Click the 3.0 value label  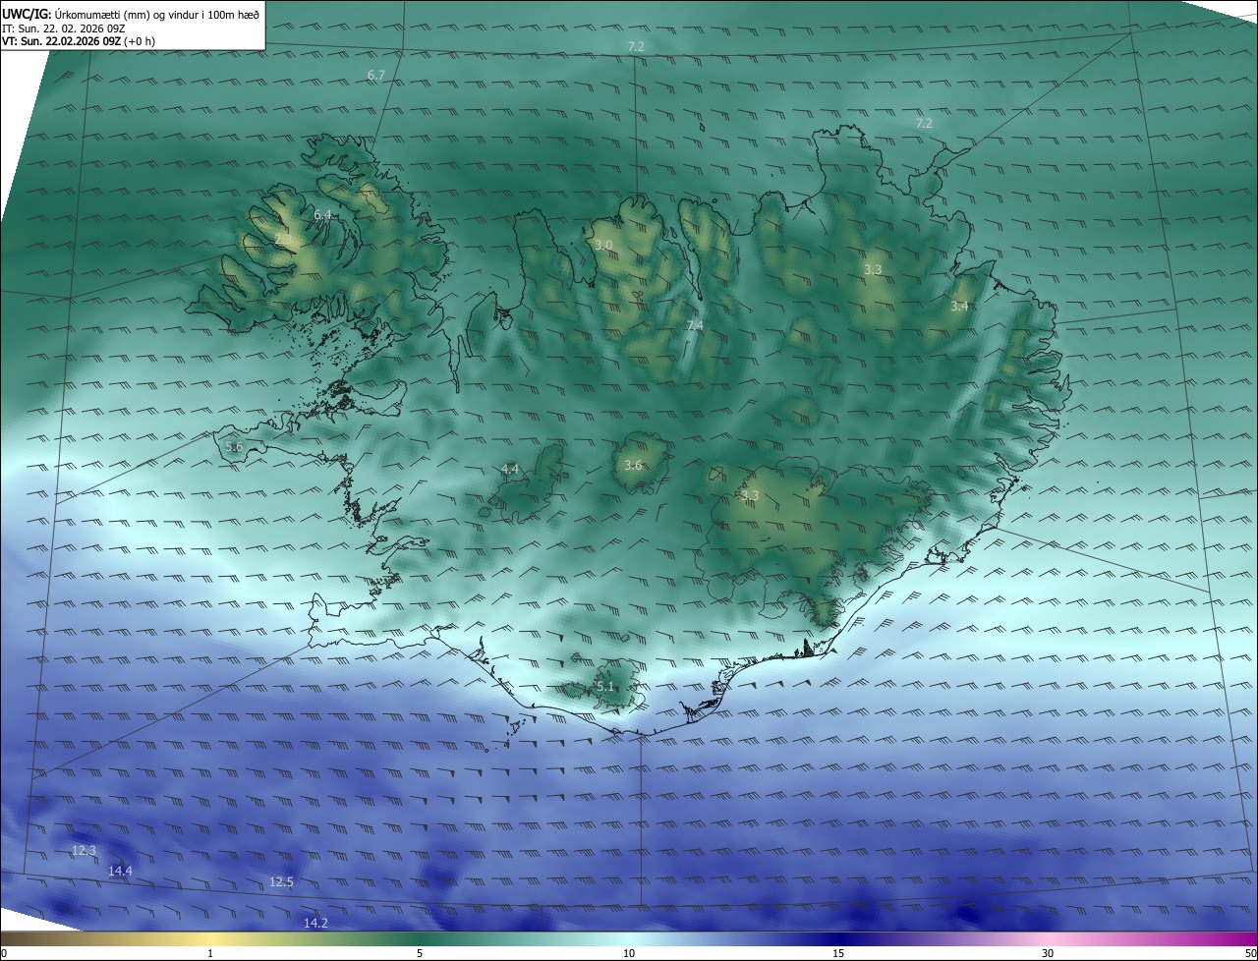coord(603,245)
